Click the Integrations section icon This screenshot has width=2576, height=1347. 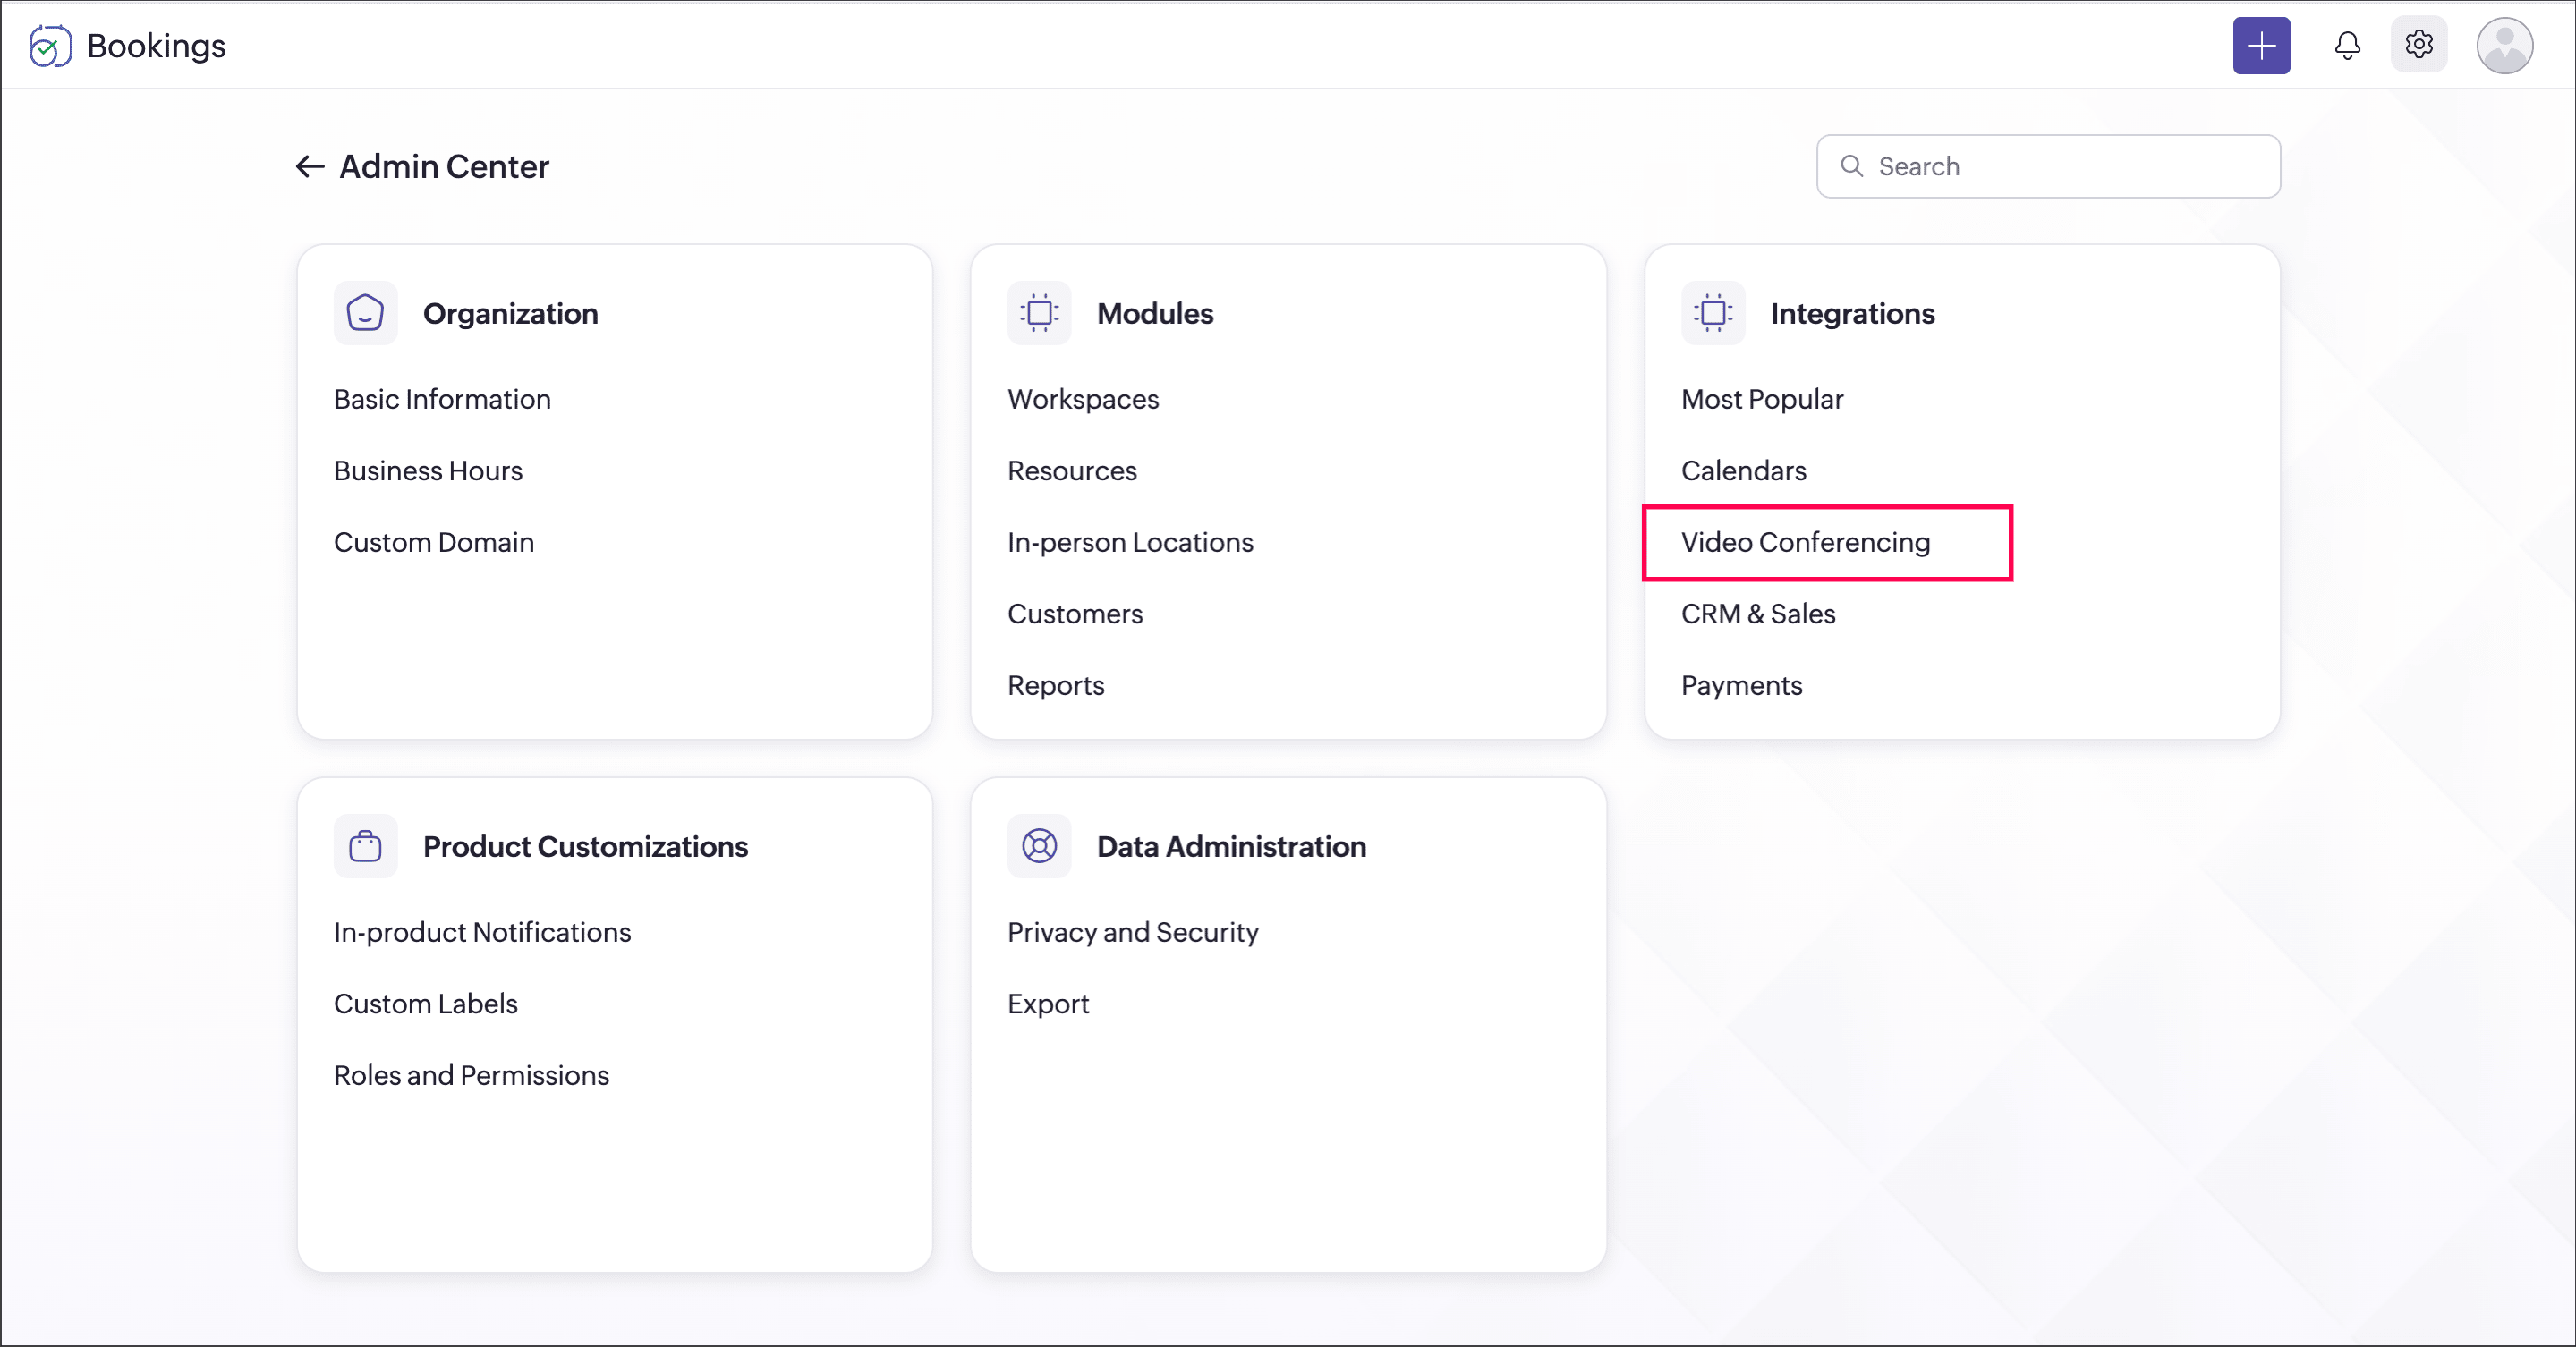(x=1712, y=314)
